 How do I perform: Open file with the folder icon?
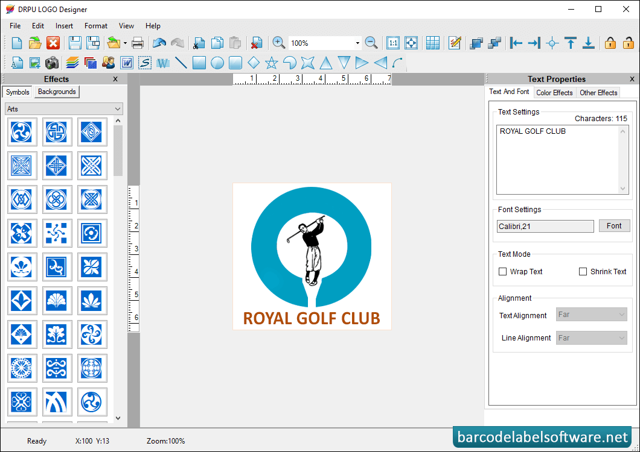[x=35, y=43]
